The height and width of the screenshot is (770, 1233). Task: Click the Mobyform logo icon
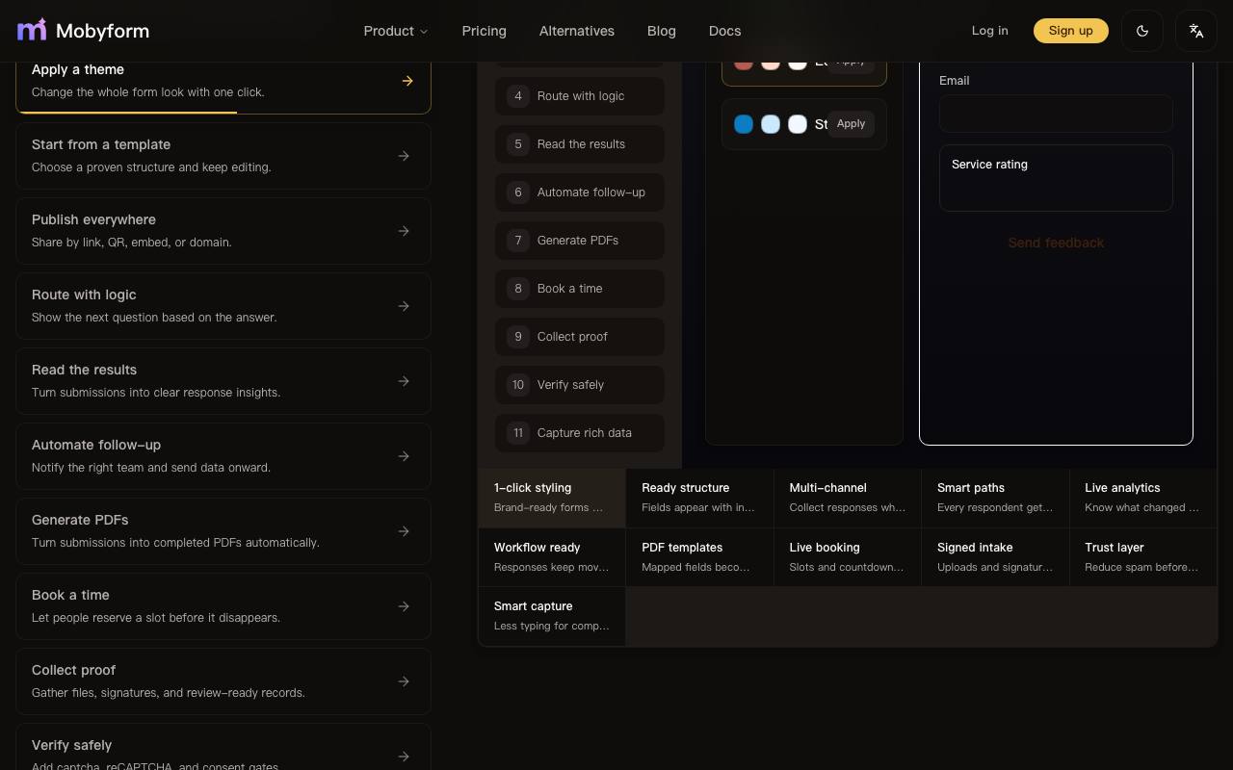click(x=32, y=30)
